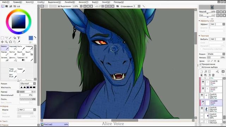Select the Заливка (Bucket fill) tool
The image size is (226, 127).
tap(5, 59)
